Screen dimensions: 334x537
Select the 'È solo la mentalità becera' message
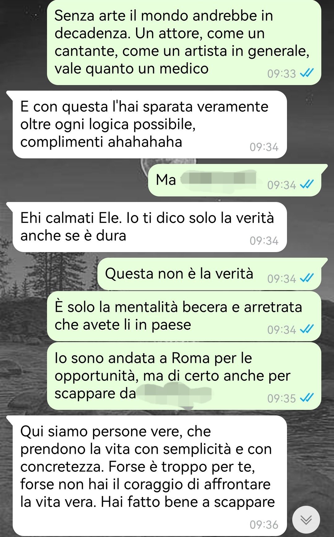[184, 316]
